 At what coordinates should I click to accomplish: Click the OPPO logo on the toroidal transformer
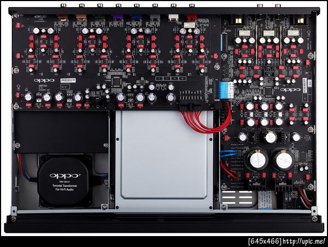coord(65,175)
